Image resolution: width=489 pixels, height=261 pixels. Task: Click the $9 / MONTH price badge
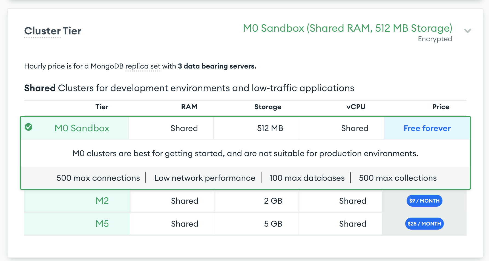(424, 201)
